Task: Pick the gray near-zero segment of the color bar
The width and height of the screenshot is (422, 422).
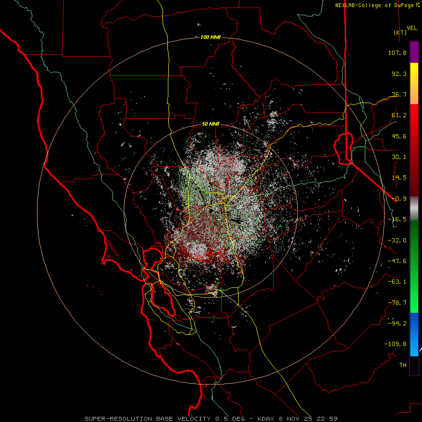Action: click(414, 208)
